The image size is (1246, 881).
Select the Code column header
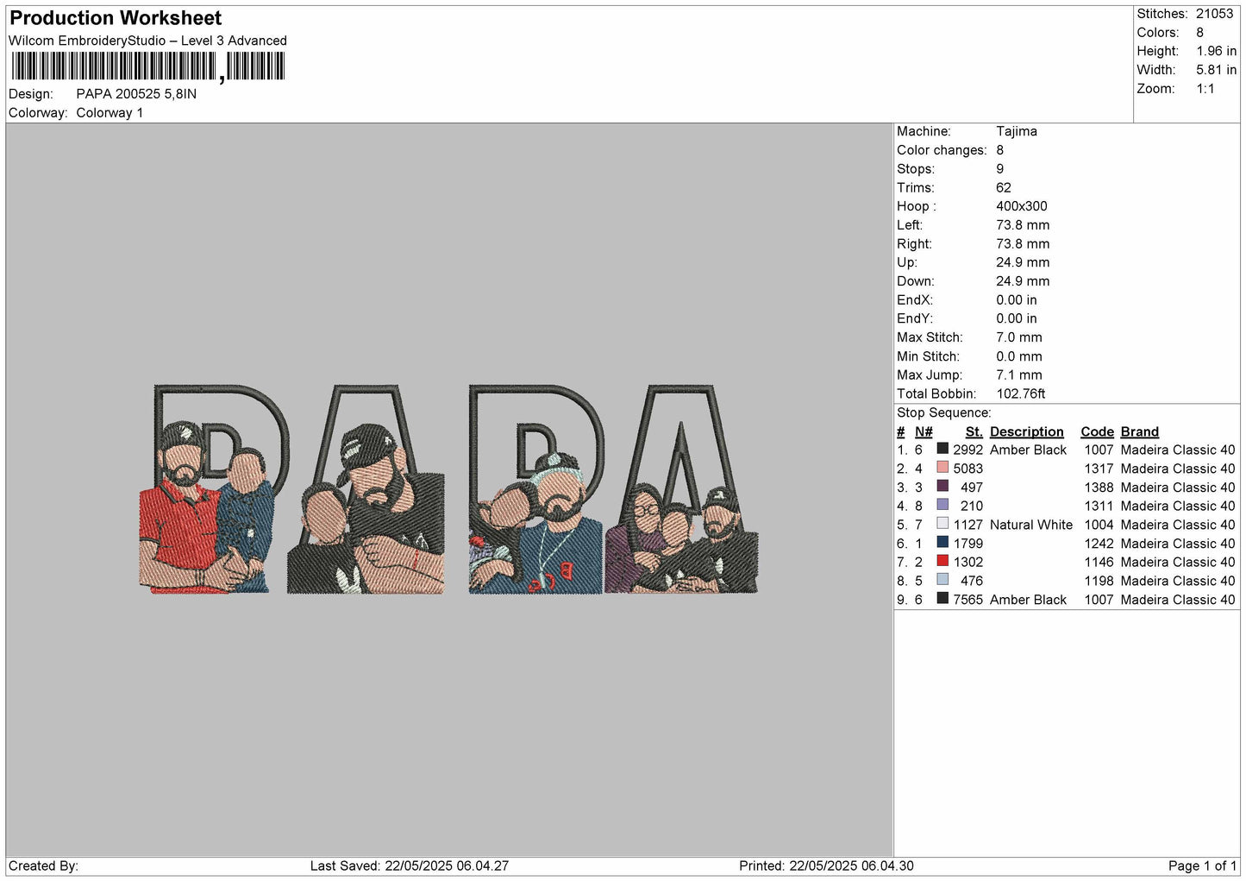tap(1097, 431)
